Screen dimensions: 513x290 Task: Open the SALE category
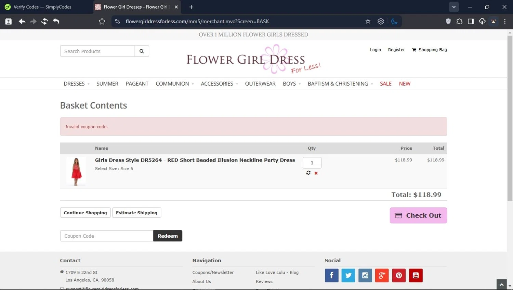click(386, 84)
